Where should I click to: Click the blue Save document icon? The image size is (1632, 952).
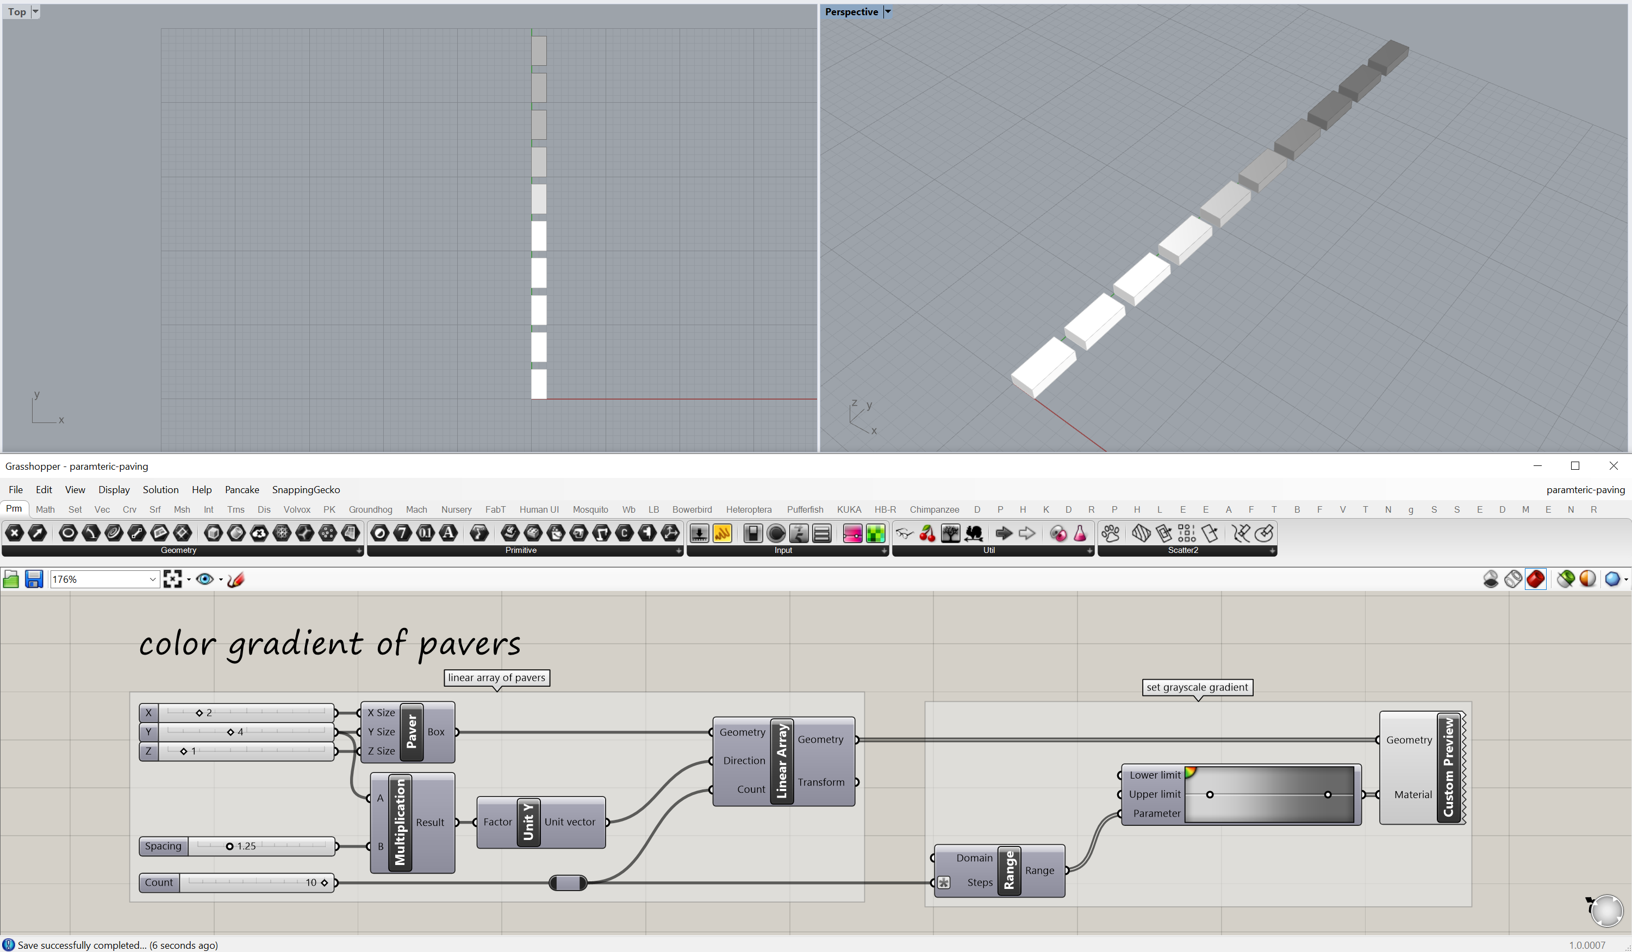point(34,579)
